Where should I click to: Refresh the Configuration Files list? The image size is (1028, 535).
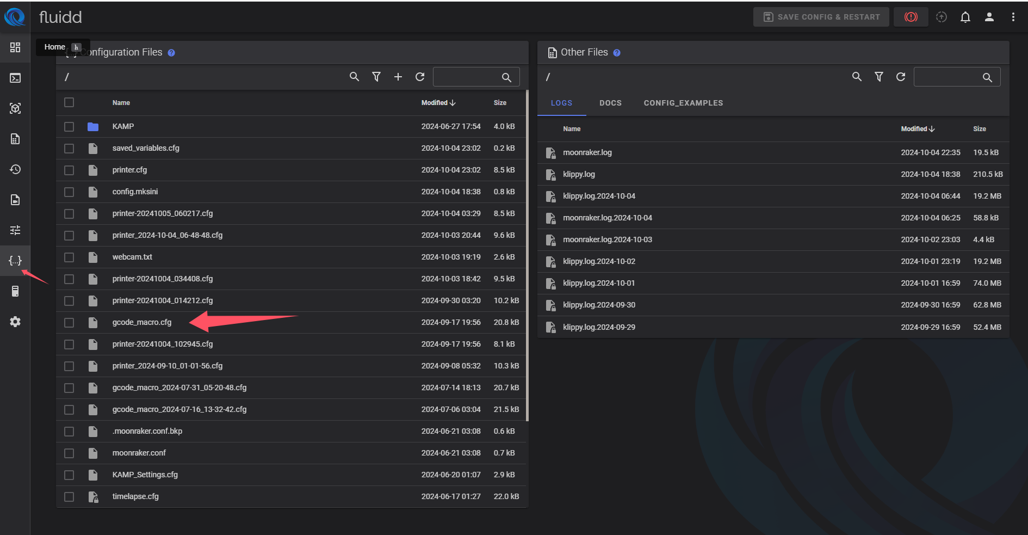pyautogui.click(x=420, y=77)
